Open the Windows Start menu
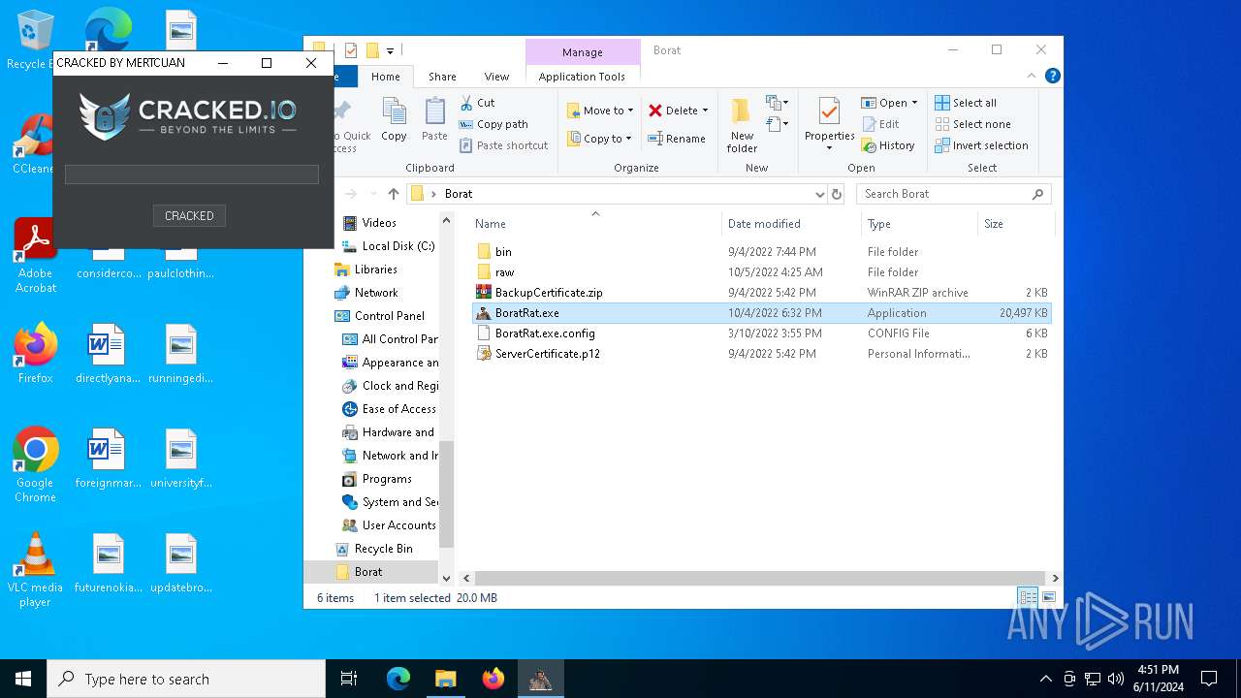This screenshot has height=698, width=1241. click(x=23, y=679)
